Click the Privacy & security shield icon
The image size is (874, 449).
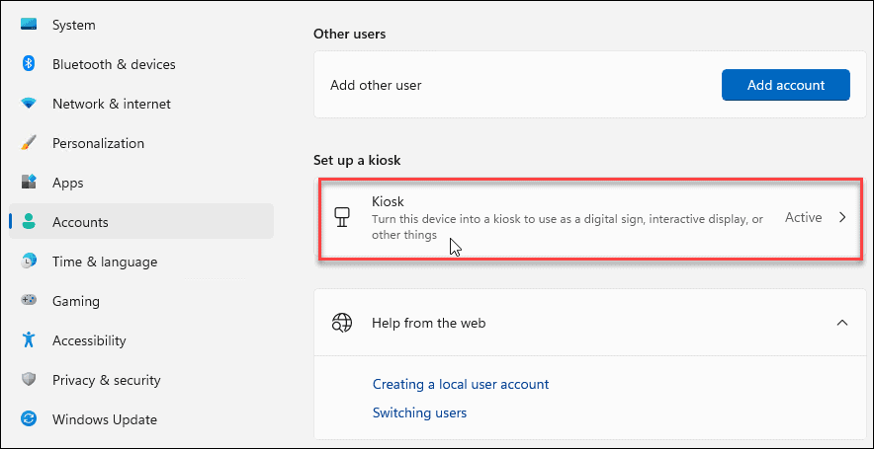[x=29, y=380]
